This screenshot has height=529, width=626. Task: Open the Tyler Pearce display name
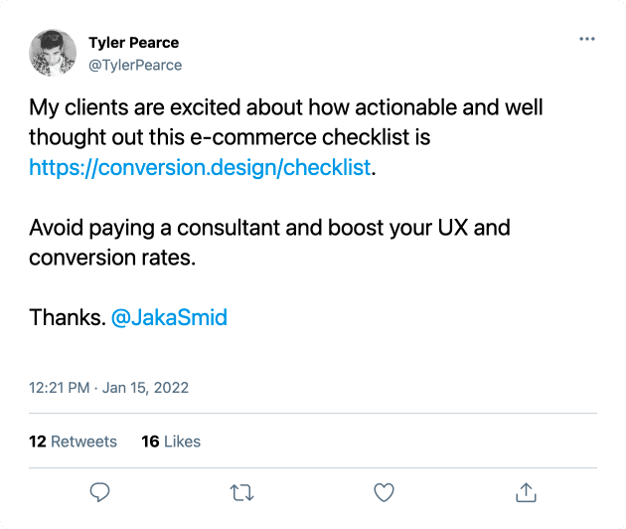tap(134, 43)
